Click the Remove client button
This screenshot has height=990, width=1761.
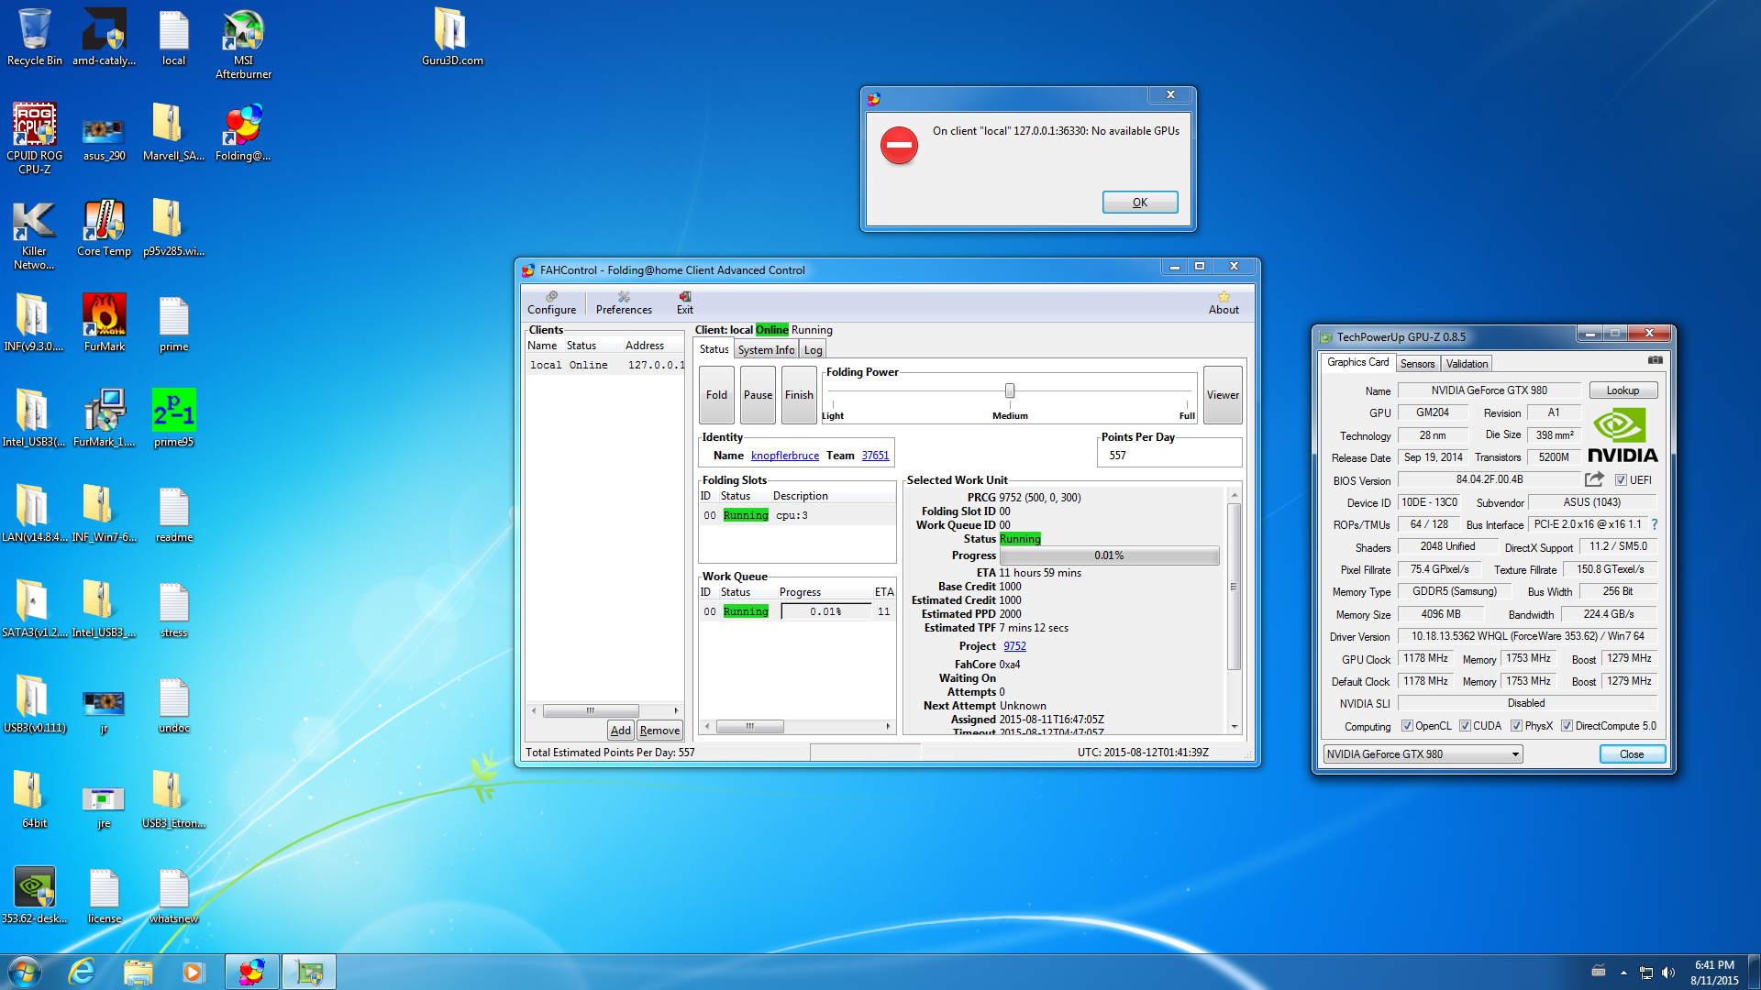[659, 731]
